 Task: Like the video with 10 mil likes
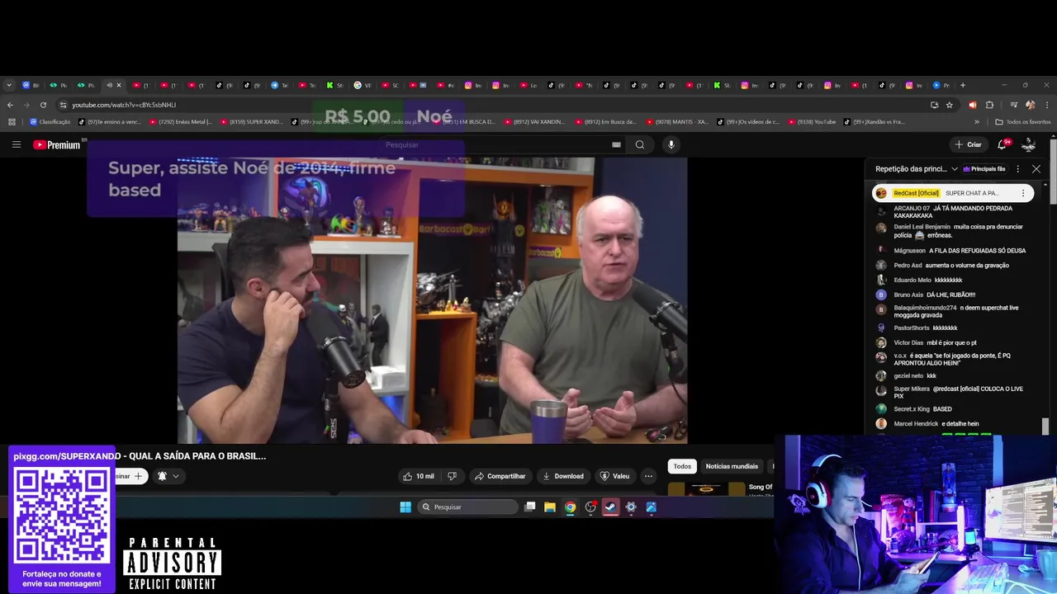[419, 476]
